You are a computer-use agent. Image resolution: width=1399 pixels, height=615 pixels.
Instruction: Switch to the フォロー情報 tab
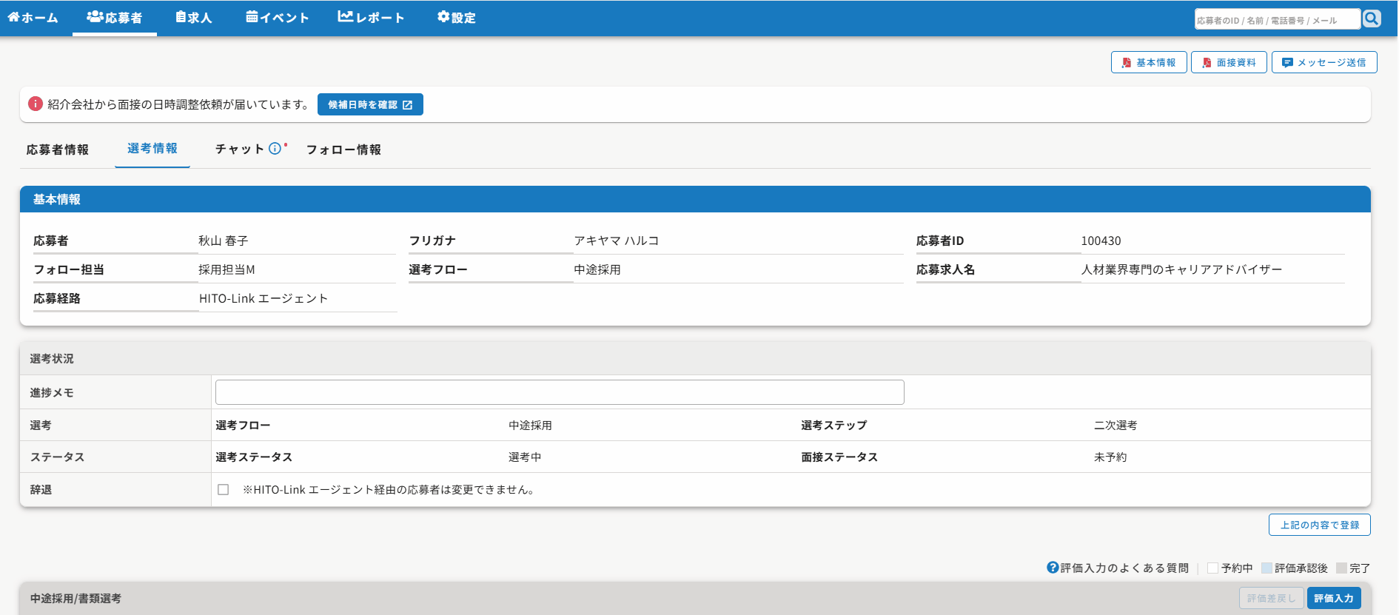click(x=343, y=149)
